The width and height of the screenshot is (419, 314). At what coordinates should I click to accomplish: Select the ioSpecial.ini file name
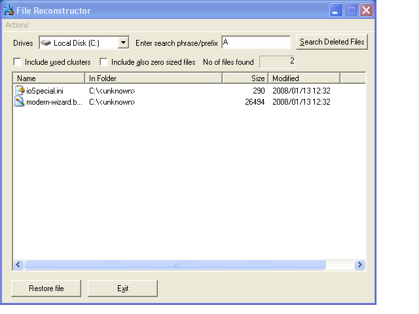click(45, 91)
